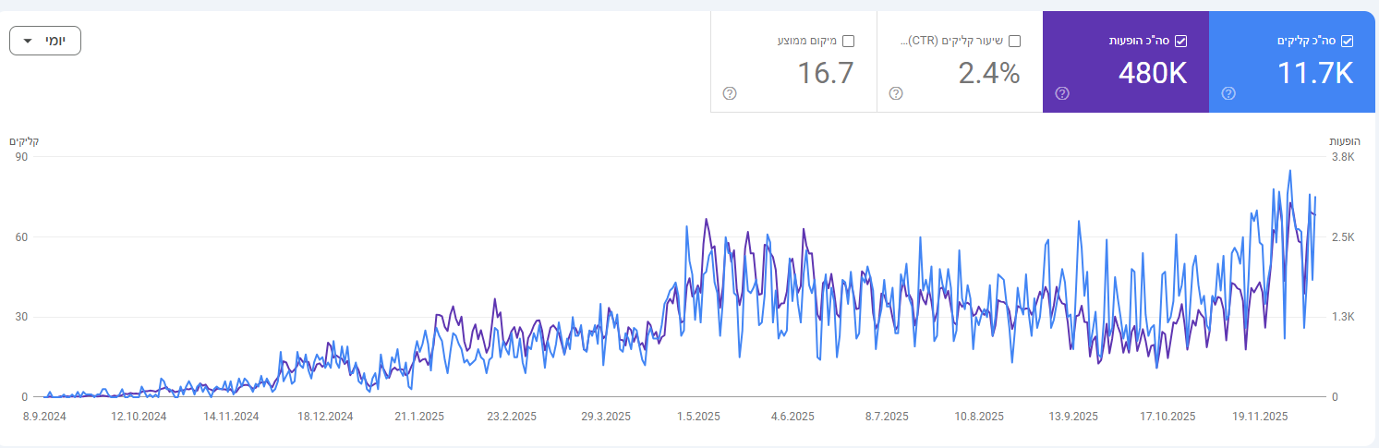Click the 480K impressions value
1379x448 pixels.
coord(1152,73)
